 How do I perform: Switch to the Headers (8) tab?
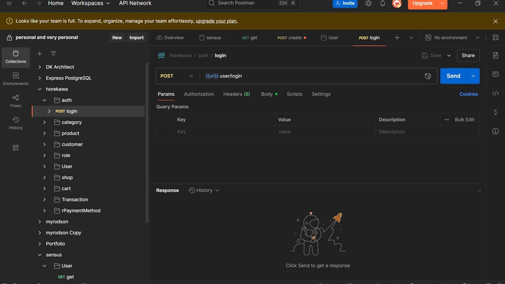click(x=236, y=94)
